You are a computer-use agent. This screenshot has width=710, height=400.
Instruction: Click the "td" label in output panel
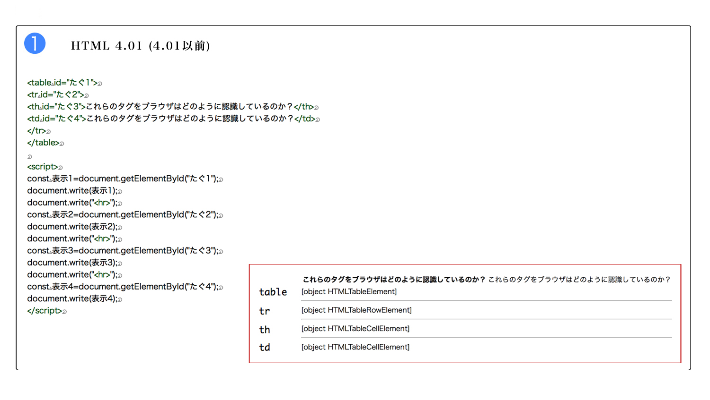tap(265, 347)
